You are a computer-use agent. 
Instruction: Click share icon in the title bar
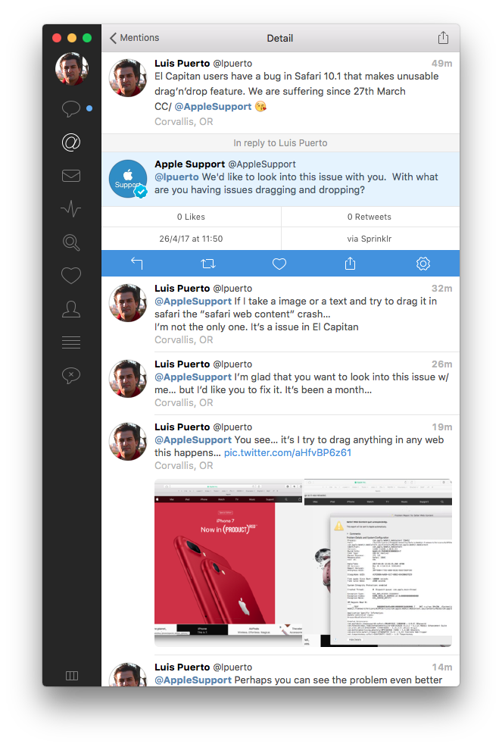point(443,38)
